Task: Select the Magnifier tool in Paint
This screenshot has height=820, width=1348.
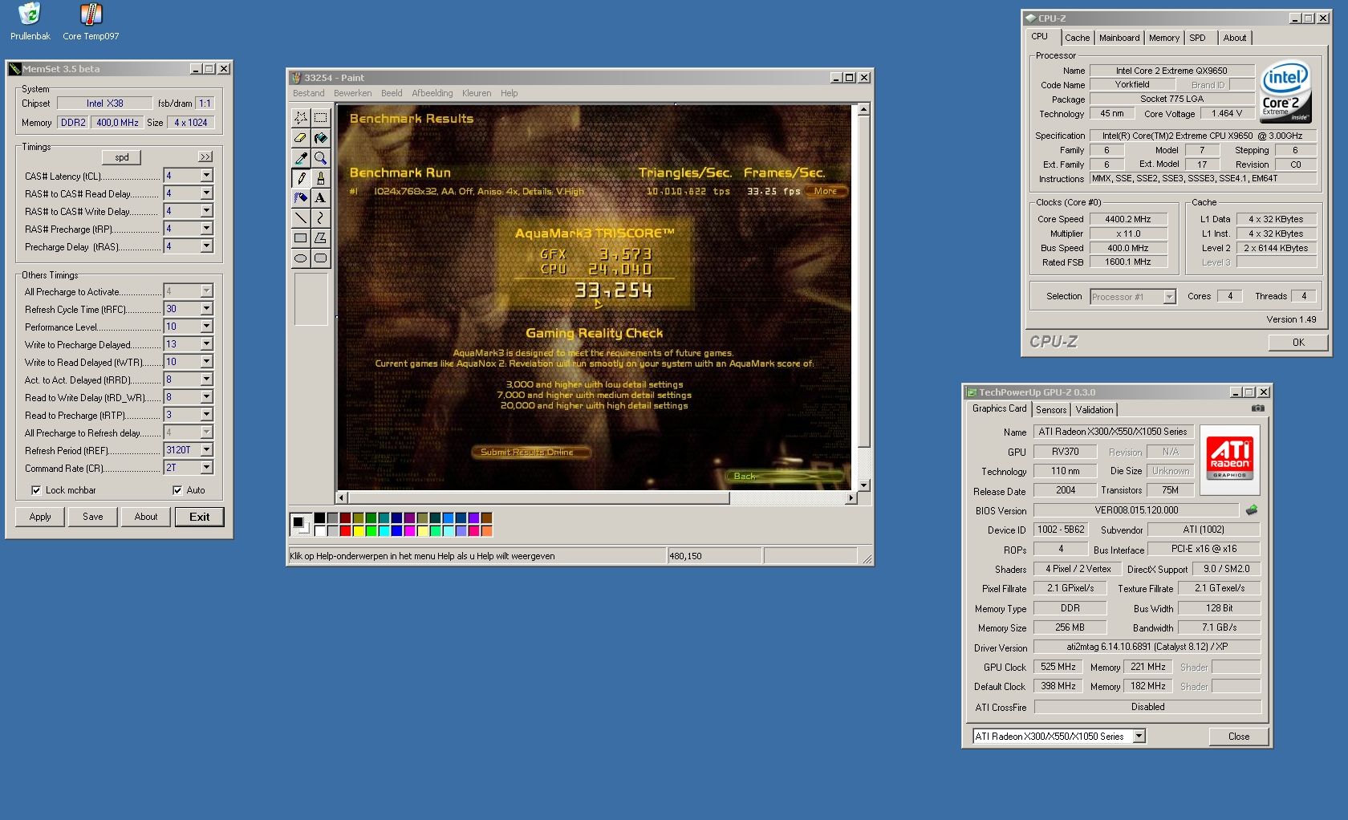Action: pos(320,157)
